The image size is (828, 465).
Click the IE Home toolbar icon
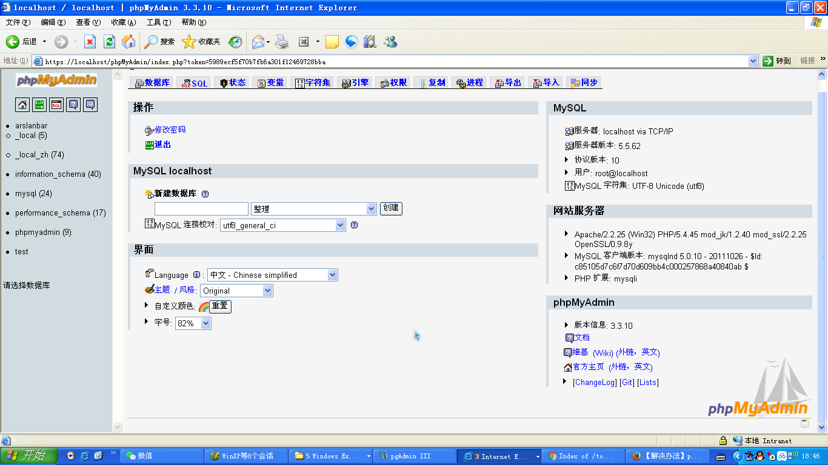click(x=129, y=42)
